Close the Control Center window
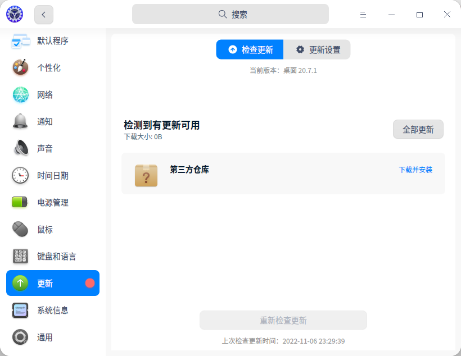The image size is (461, 356). pos(447,15)
